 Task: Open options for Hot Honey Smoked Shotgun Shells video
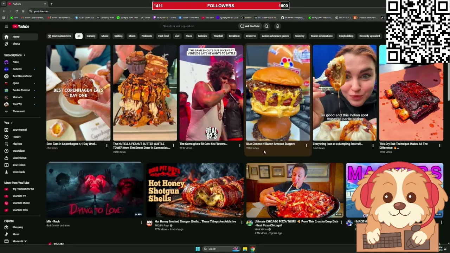[x=242, y=222]
